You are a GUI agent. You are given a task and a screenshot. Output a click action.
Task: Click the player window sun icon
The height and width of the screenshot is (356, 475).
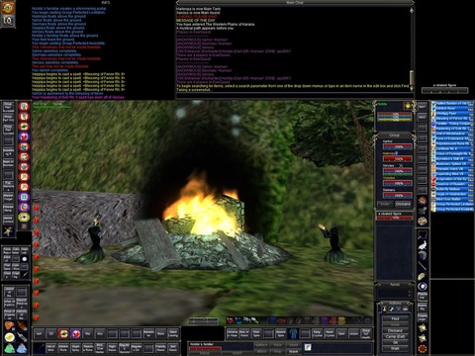pyautogui.click(x=408, y=106)
